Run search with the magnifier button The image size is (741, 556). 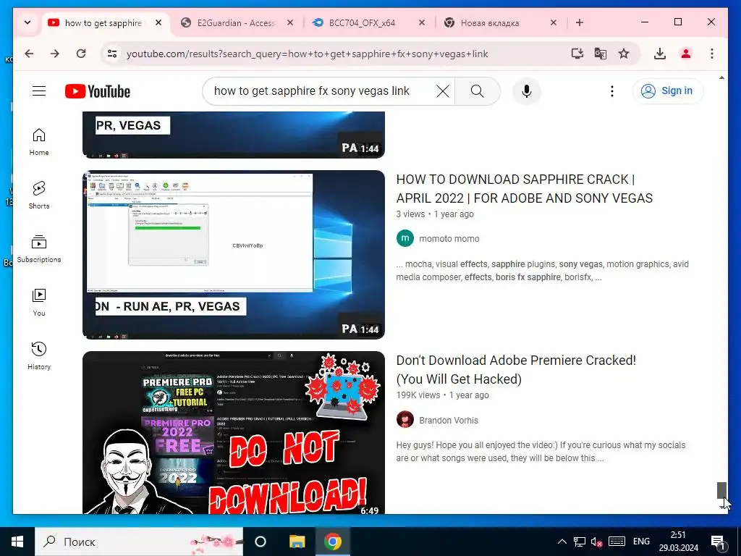coord(478,90)
